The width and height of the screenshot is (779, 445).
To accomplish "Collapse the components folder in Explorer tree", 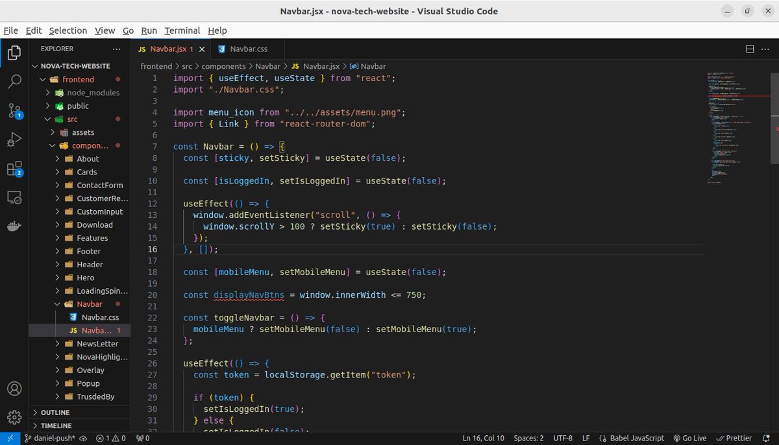I will pos(80,146).
